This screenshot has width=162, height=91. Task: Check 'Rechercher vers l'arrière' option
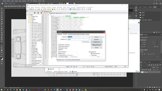59,45
